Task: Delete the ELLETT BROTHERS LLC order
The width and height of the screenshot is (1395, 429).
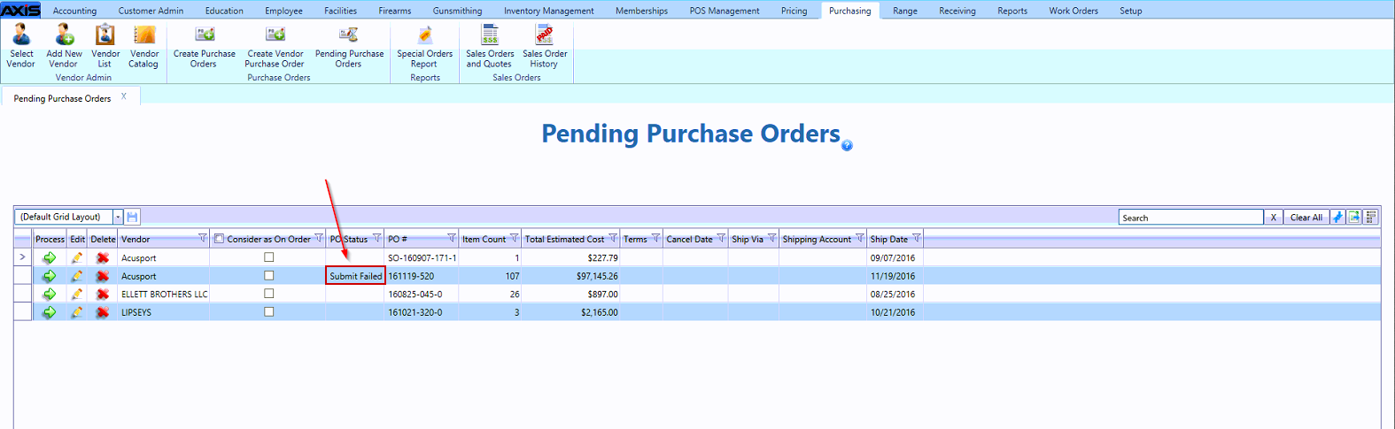Action: [x=103, y=294]
